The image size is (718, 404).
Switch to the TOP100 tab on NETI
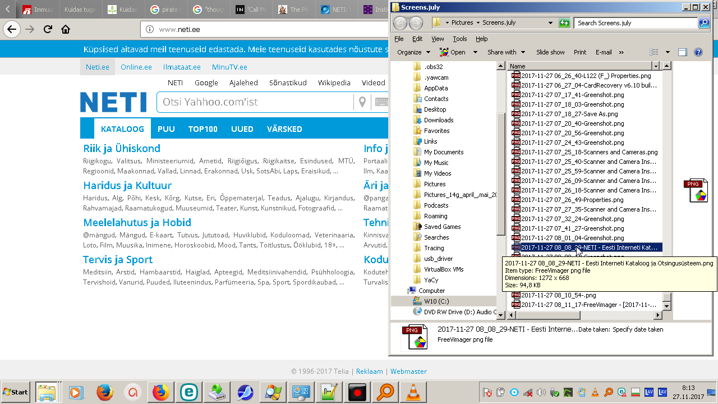pos(202,129)
